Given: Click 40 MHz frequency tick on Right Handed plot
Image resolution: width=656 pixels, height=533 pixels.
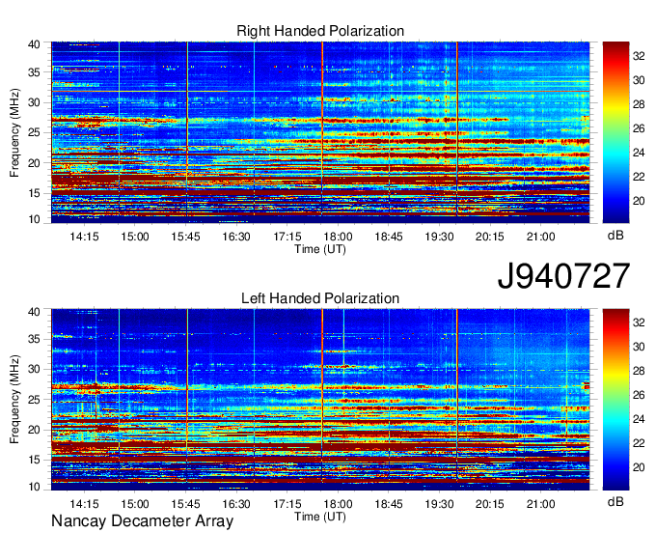Looking at the screenshot, I should coord(35,44).
